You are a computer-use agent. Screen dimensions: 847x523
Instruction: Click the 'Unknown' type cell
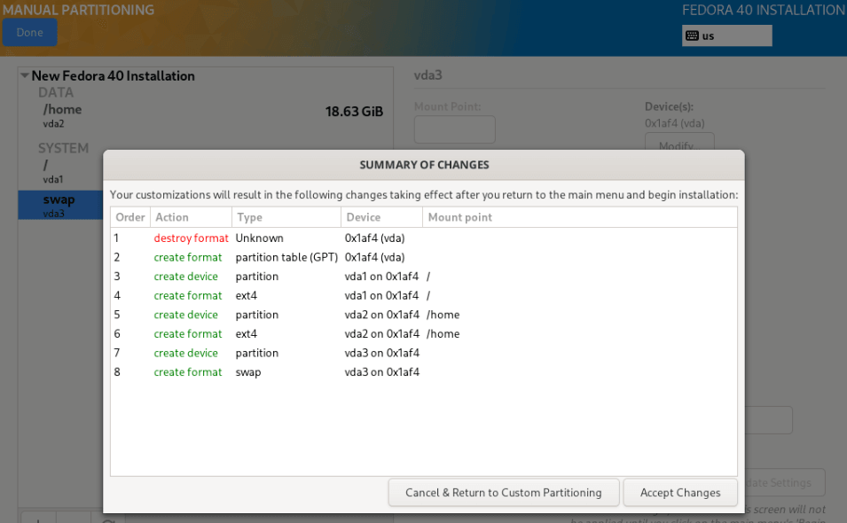point(259,238)
